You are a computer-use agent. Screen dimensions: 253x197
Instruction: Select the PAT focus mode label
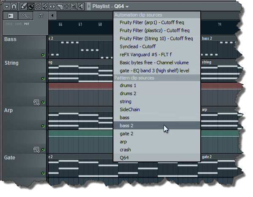click(27, 24)
